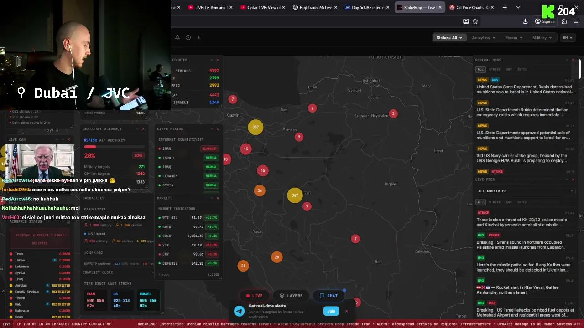This screenshot has height=328, width=584.
Task: Select STRIKE filter in General News
Action: tap(495, 69)
